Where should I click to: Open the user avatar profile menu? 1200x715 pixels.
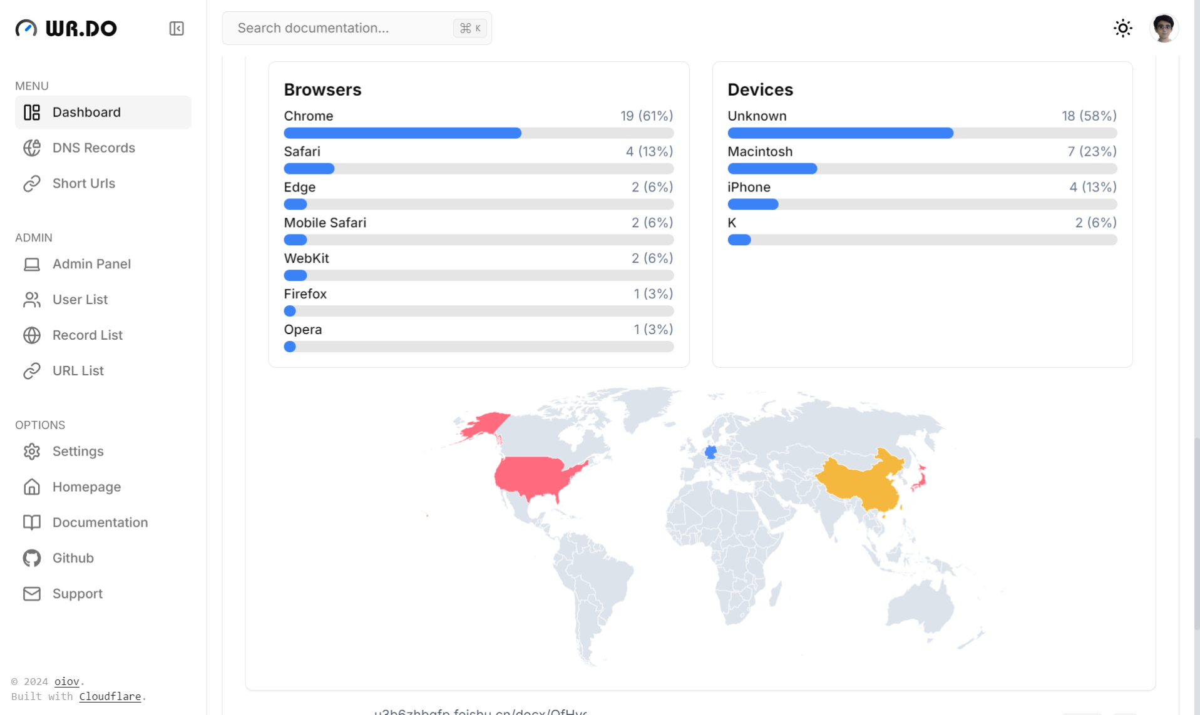pyautogui.click(x=1163, y=28)
